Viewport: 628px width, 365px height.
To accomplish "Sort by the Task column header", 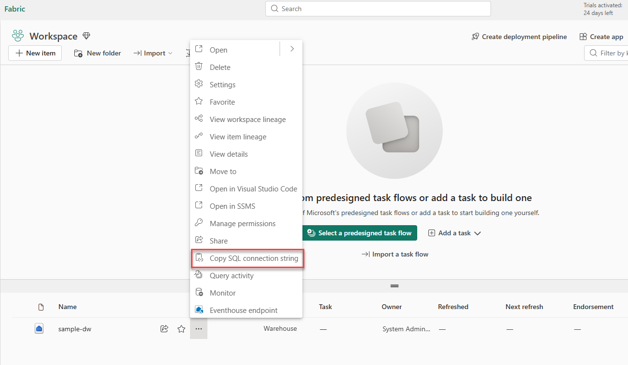I will pos(326,307).
